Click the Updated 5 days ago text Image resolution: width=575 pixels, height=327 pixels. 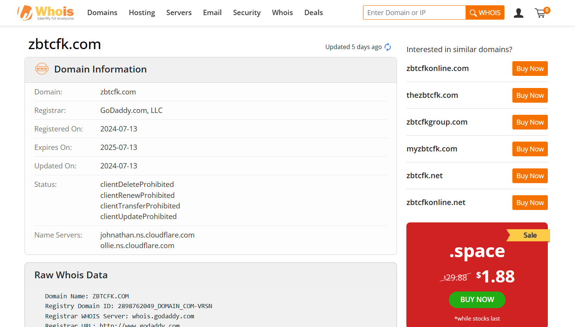pos(354,47)
